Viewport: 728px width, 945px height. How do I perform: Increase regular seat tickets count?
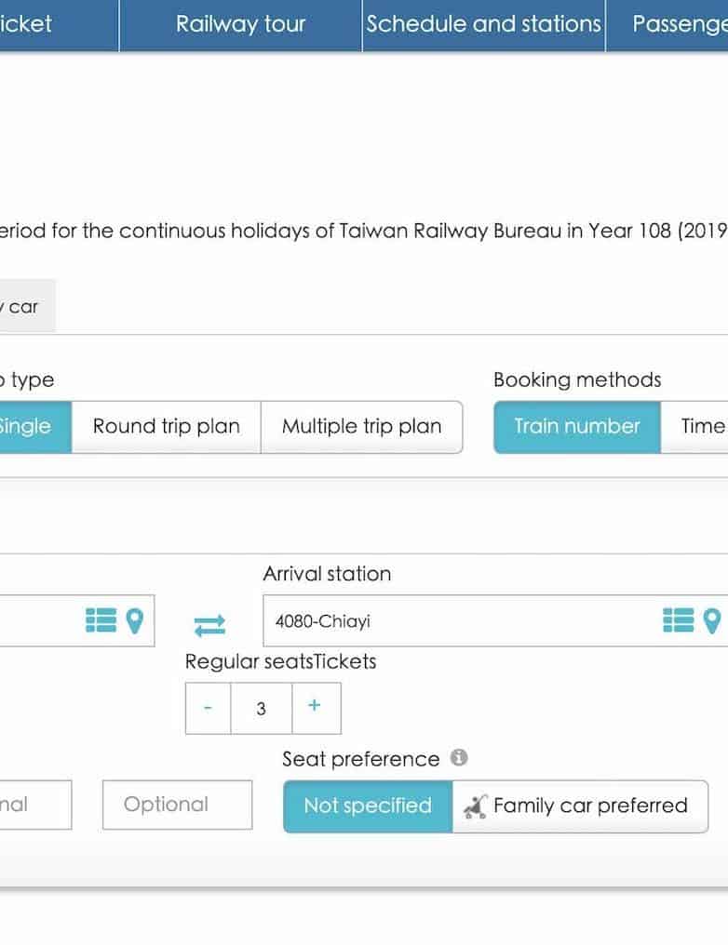315,708
